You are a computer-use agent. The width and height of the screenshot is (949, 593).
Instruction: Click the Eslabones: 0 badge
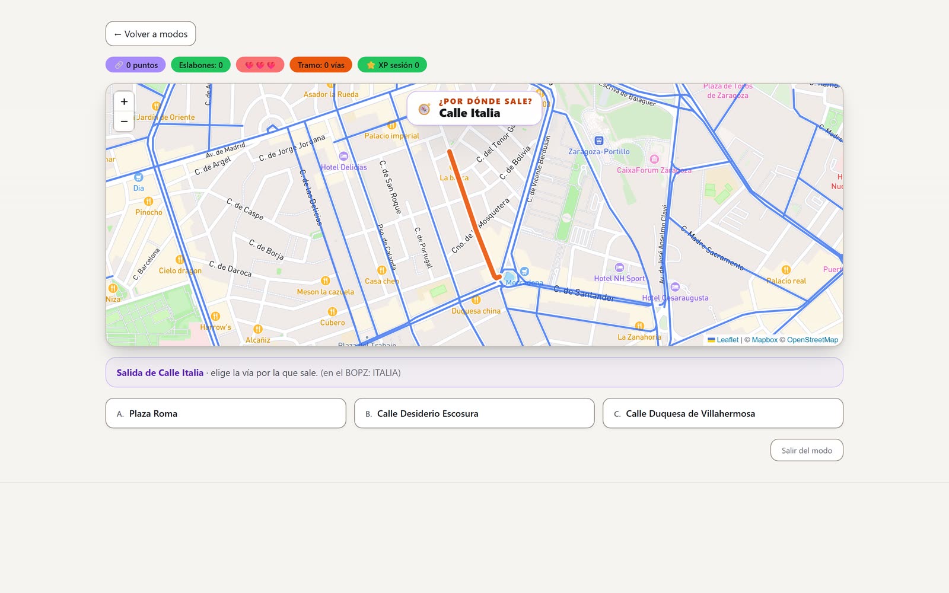coord(200,65)
